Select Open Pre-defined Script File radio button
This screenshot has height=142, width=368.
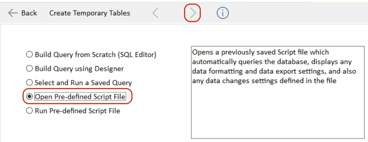[x=29, y=97]
